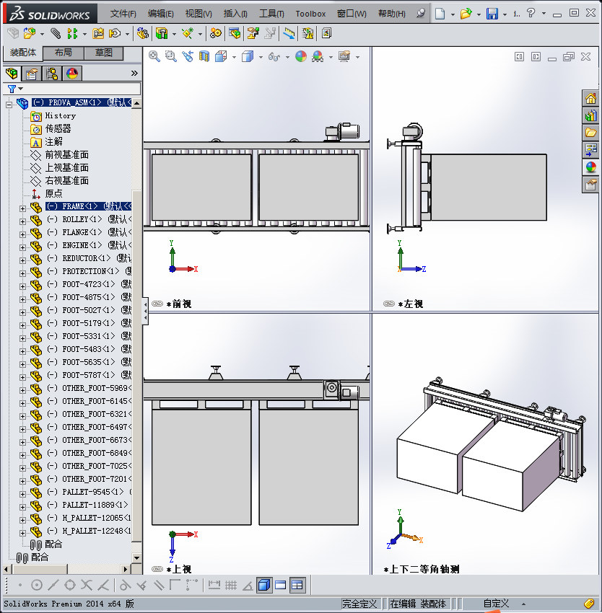Click the View Settings monitor icon
Image resolution: width=602 pixels, height=613 pixels.
344,57
